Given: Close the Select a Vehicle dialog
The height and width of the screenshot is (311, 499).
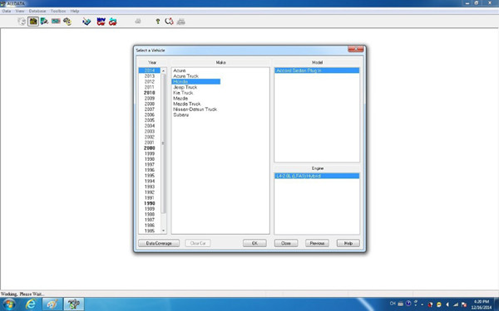Looking at the screenshot, I should click(x=355, y=49).
